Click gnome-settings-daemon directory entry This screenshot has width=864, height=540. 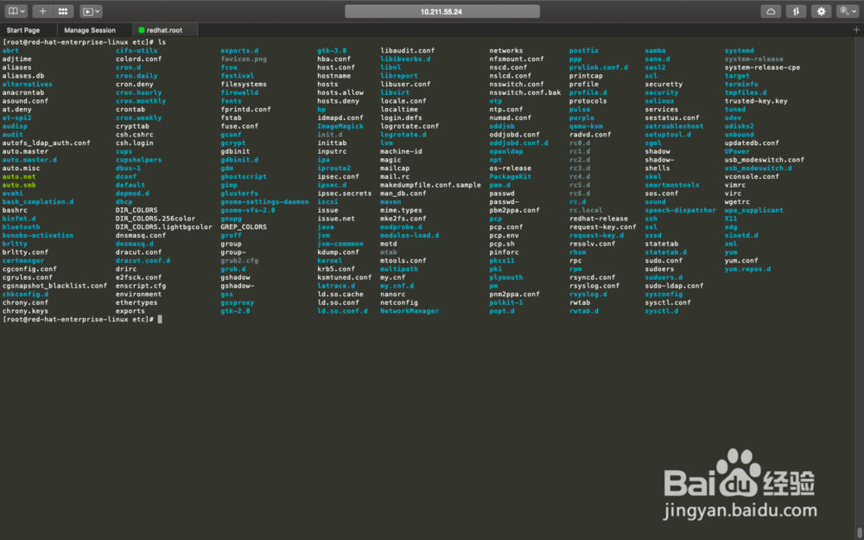[264, 201]
